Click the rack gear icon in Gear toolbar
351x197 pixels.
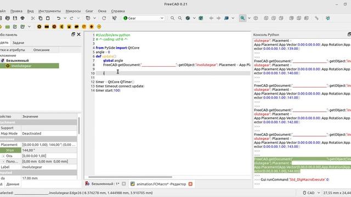[x=47, y=27]
